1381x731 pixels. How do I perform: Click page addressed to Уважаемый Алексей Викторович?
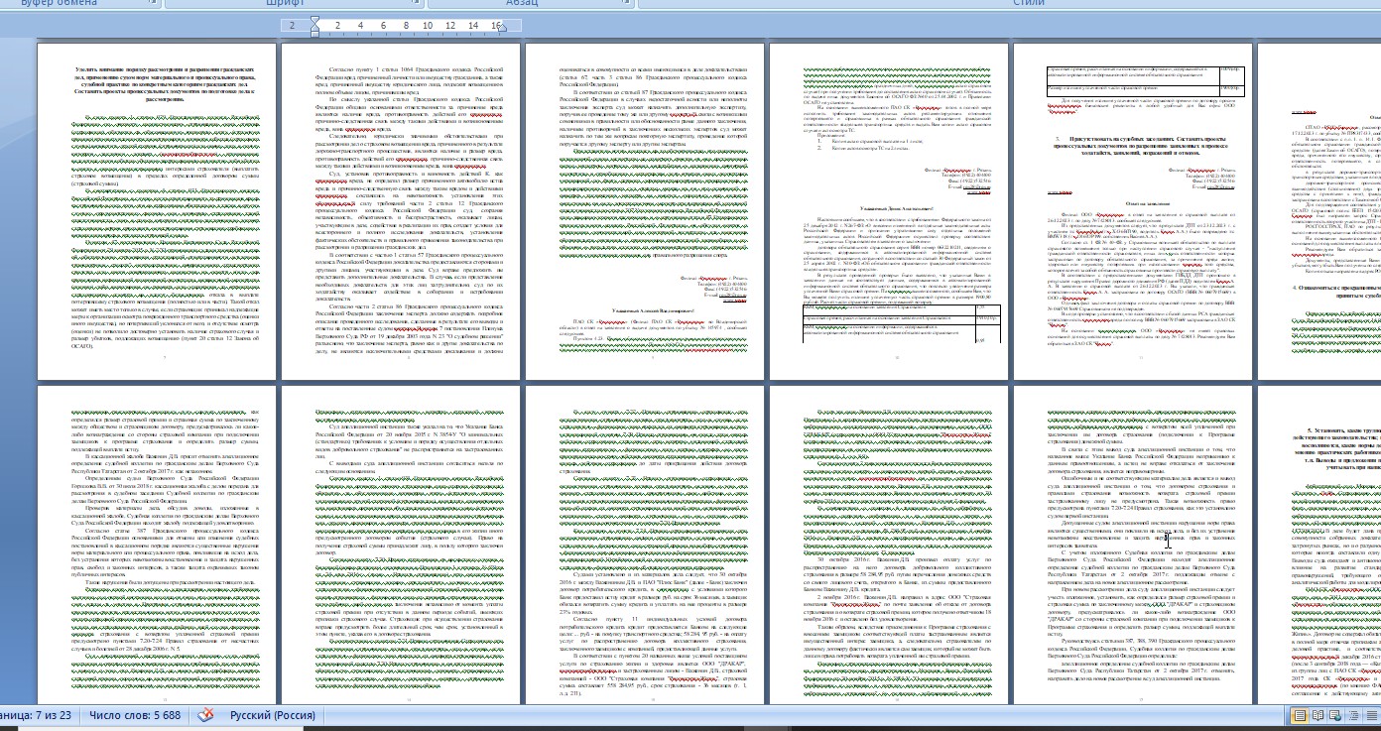tap(643, 211)
